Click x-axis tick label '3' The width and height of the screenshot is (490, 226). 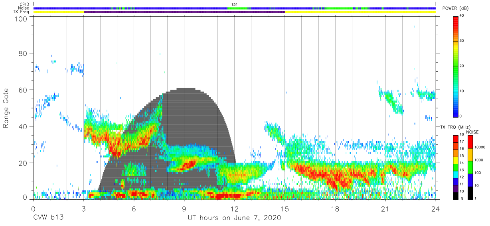[x=83, y=209]
